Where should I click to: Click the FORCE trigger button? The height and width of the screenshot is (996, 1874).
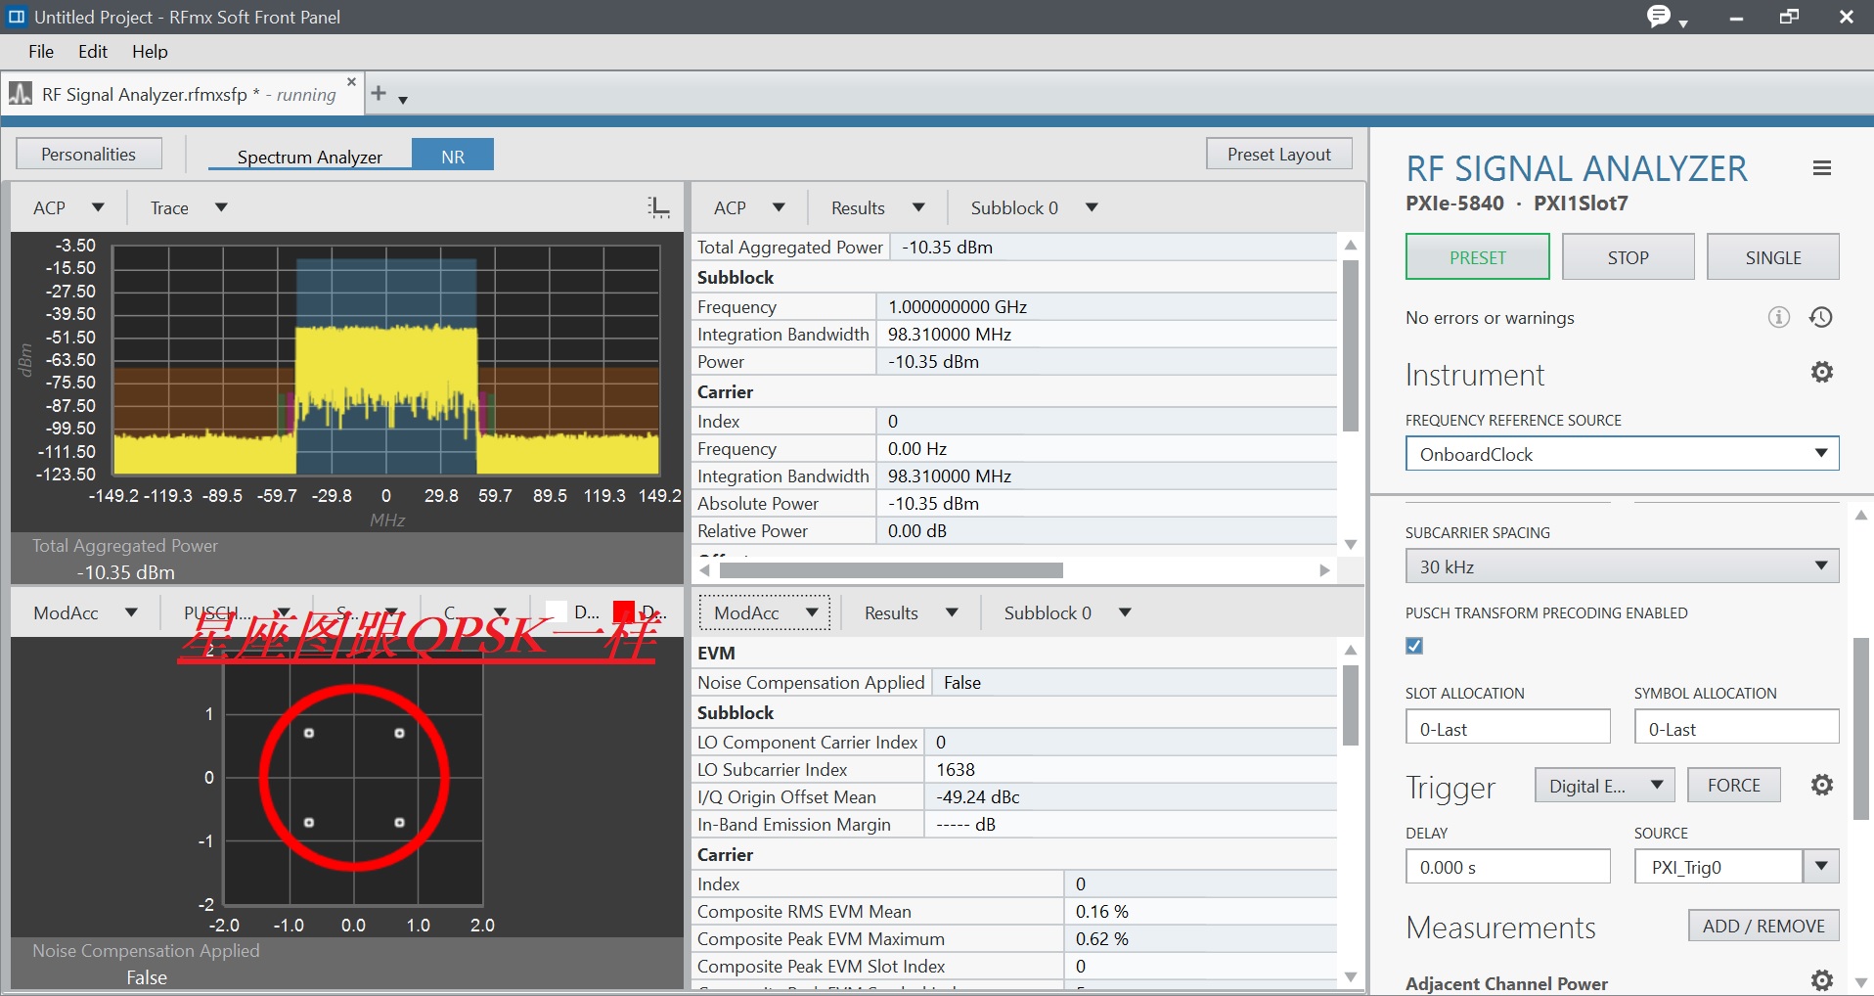1733,785
